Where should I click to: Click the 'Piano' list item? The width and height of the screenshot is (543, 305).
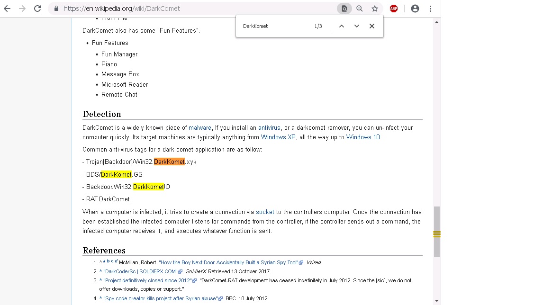pyautogui.click(x=109, y=64)
